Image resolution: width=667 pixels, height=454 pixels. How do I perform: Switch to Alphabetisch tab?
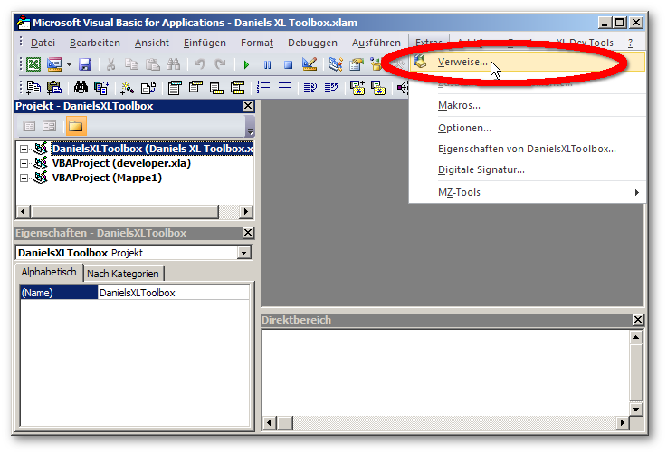(49, 272)
